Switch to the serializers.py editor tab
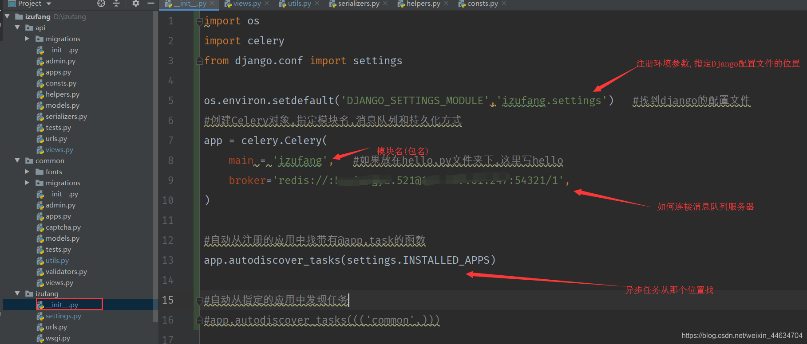This screenshot has height=344, width=807. point(359,4)
